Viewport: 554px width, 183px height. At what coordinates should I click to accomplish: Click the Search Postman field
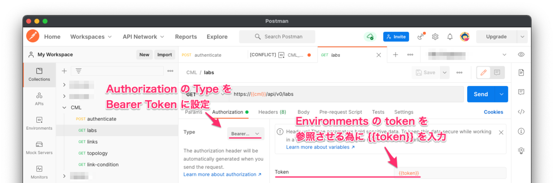pos(277,37)
